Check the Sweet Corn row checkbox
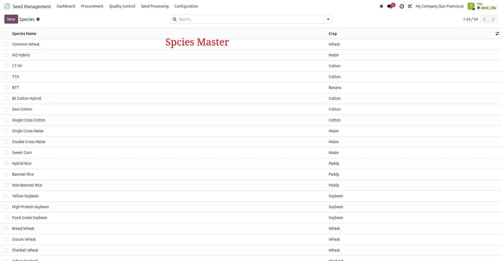Viewport: 502px width, 261px height. pos(6,153)
